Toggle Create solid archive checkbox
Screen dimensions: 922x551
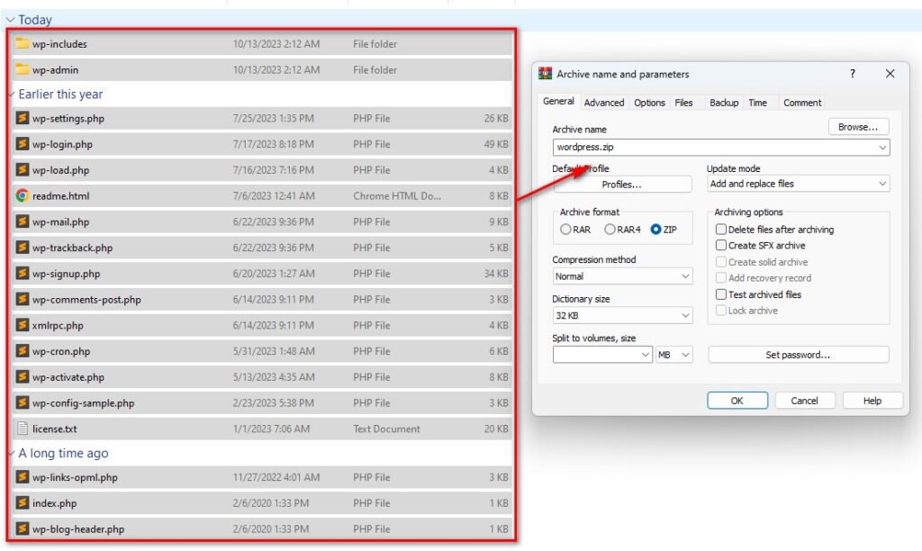click(x=721, y=262)
